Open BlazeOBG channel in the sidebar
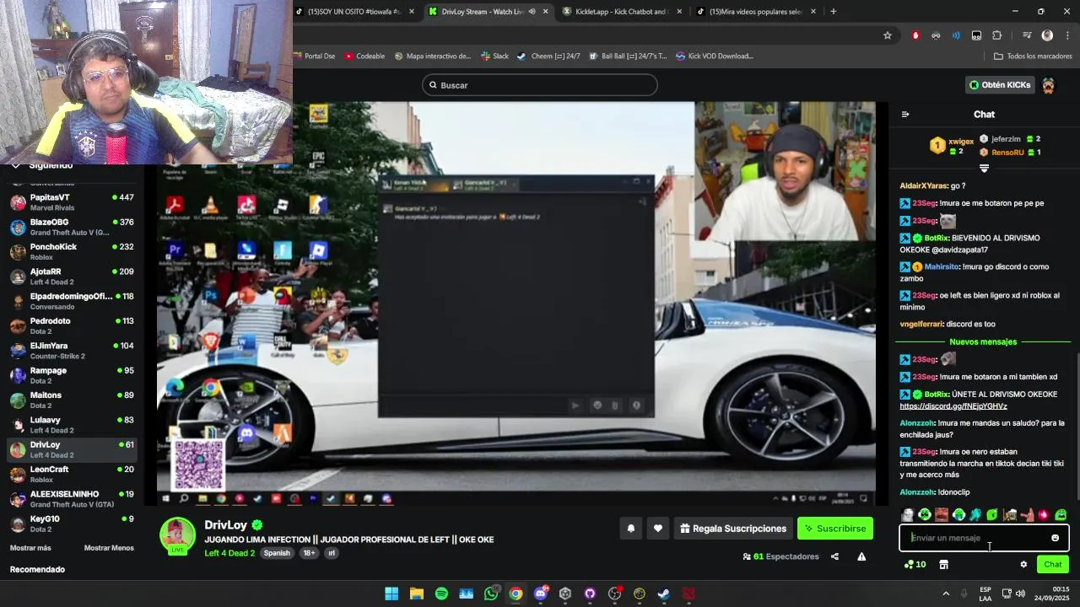Viewport: 1080px width, 607px height. click(72, 227)
